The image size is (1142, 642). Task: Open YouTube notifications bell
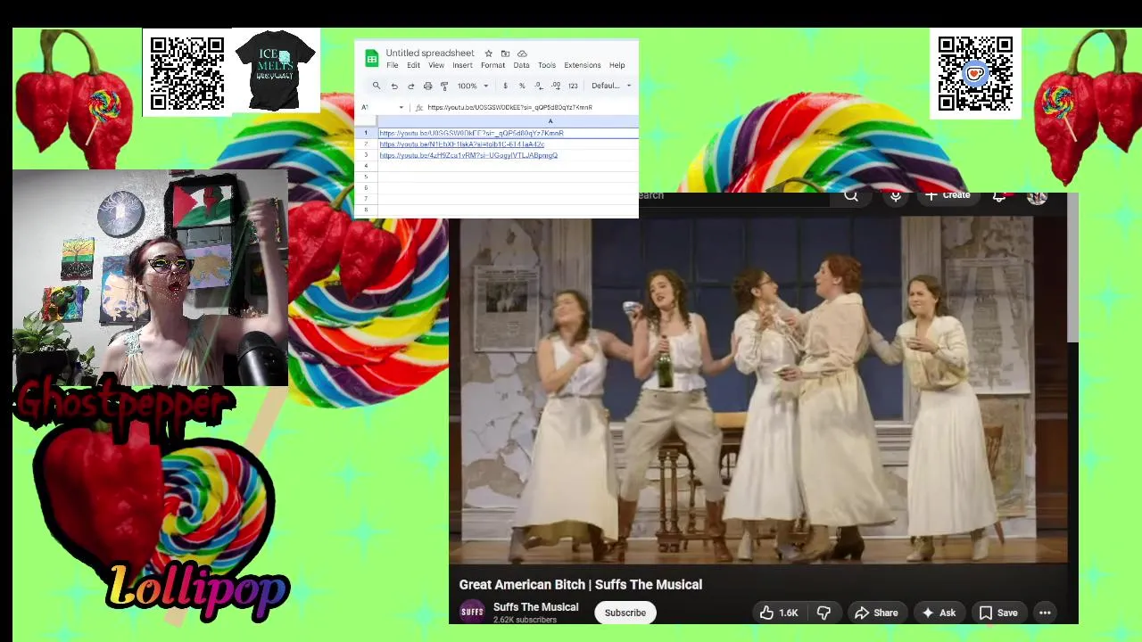coord(999,196)
